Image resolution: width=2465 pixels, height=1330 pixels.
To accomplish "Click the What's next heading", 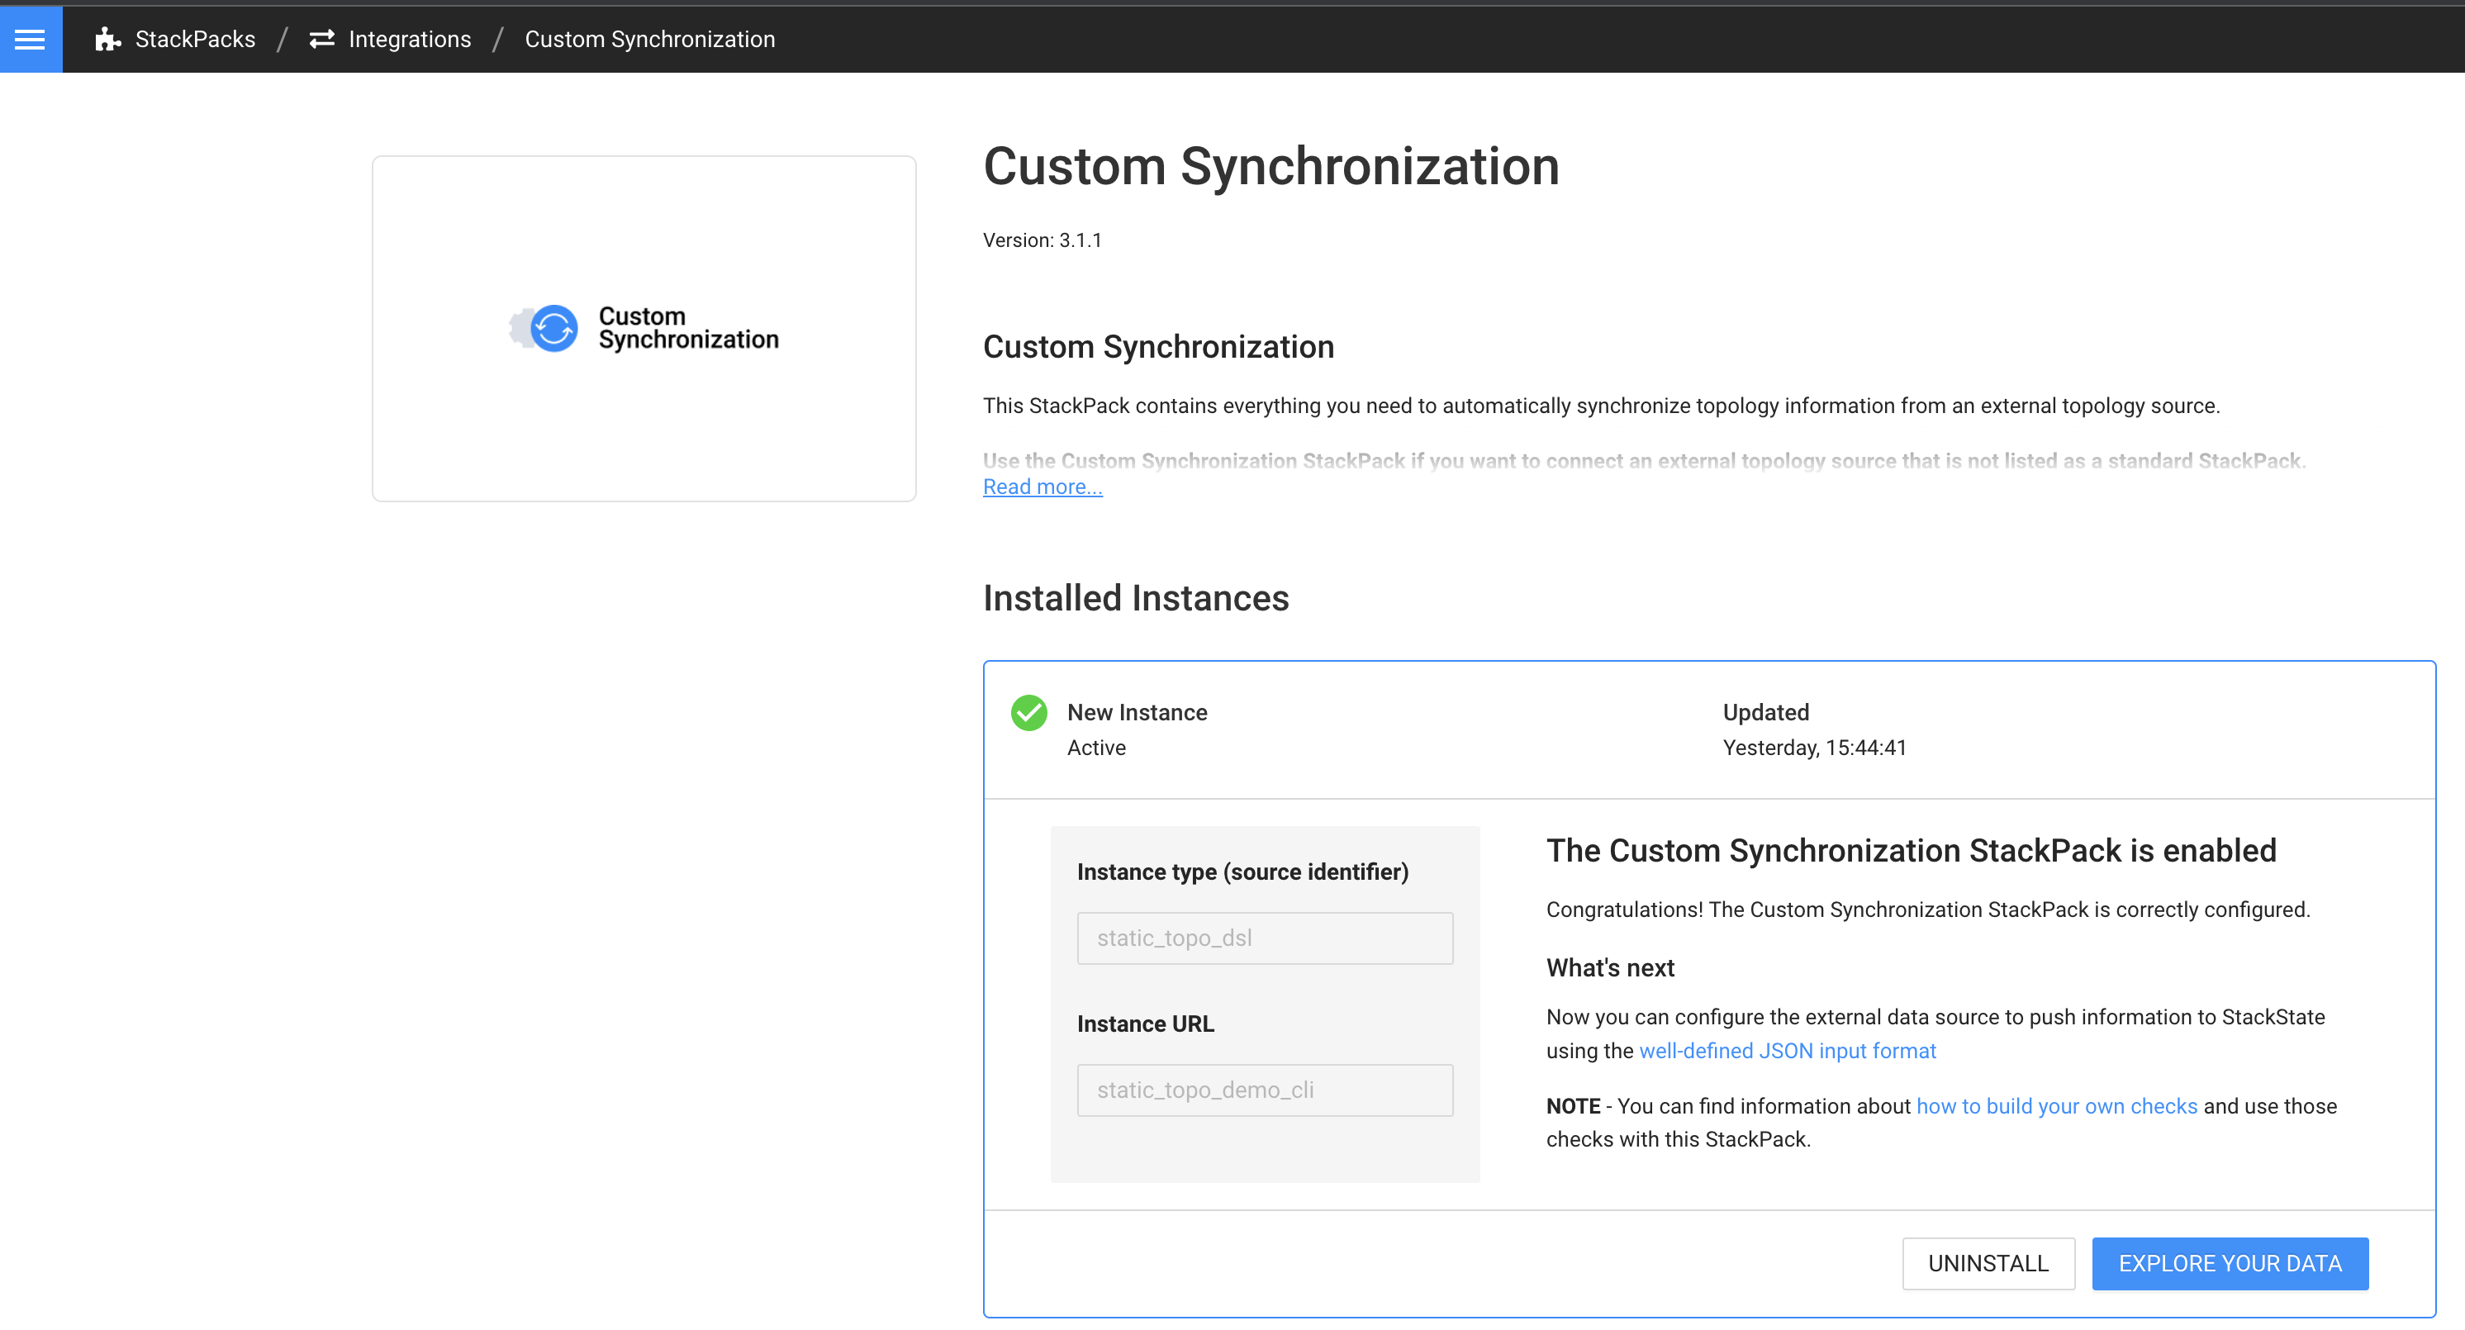I will [1609, 968].
